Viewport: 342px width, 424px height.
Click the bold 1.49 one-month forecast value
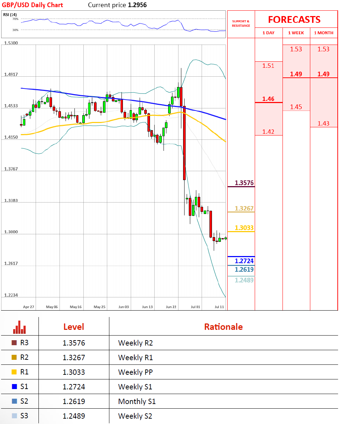click(323, 74)
